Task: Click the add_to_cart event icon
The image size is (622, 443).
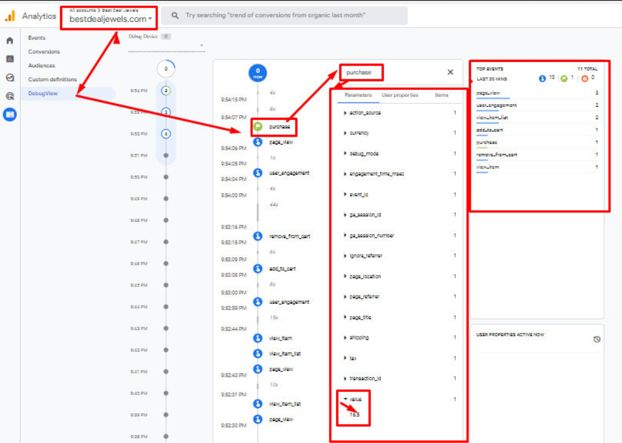Action: 258,269
